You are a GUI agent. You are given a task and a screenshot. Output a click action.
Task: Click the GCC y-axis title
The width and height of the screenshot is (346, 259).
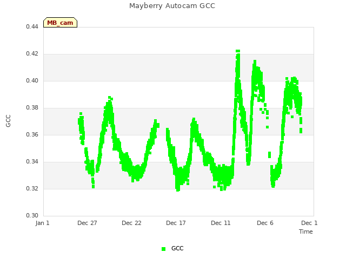pyautogui.click(x=8, y=121)
